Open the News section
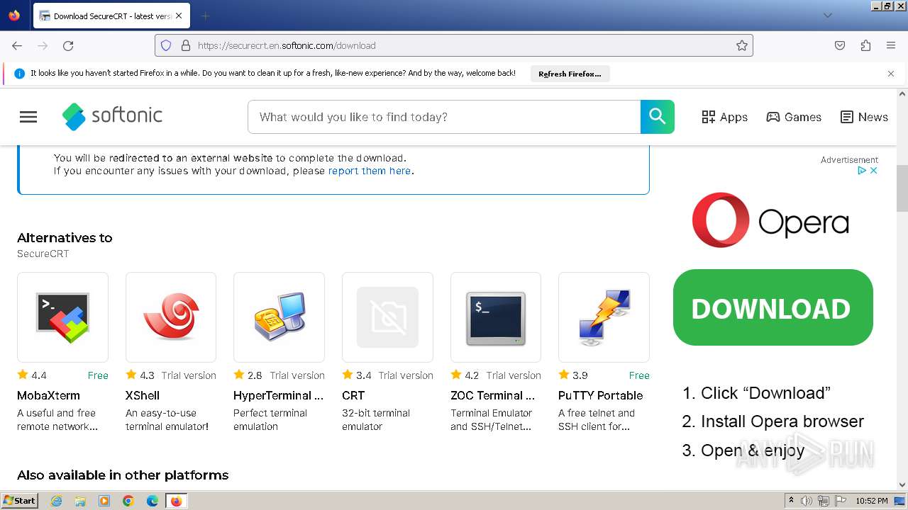 pyautogui.click(x=864, y=117)
